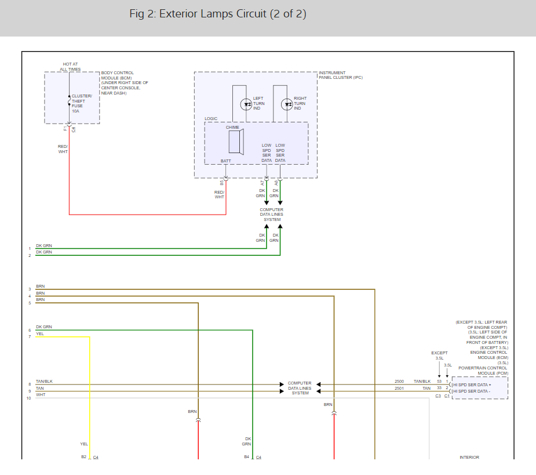The width and height of the screenshot is (536, 475).
Task: Click the B4 C4 connector label on green wire
Action: (253, 457)
